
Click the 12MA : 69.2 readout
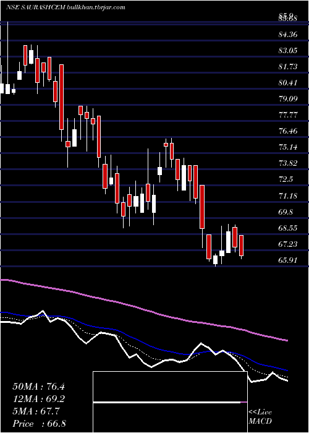click(x=38, y=399)
